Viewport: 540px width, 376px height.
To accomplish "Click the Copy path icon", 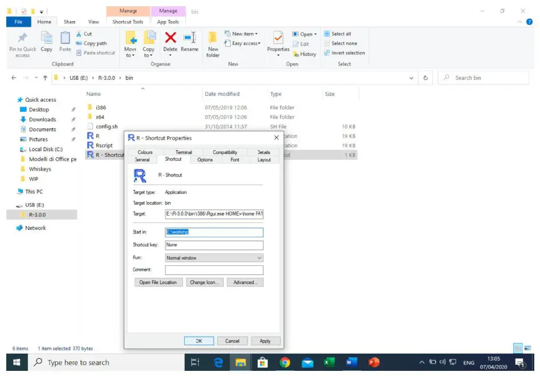I will coord(80,43).
